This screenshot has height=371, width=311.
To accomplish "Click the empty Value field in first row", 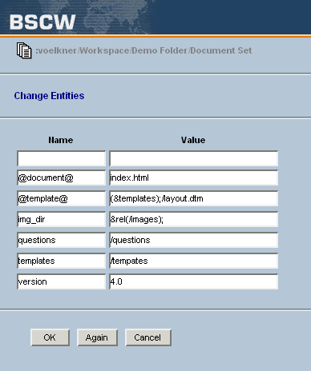I will pyautogui.click(x=194, y=158).
